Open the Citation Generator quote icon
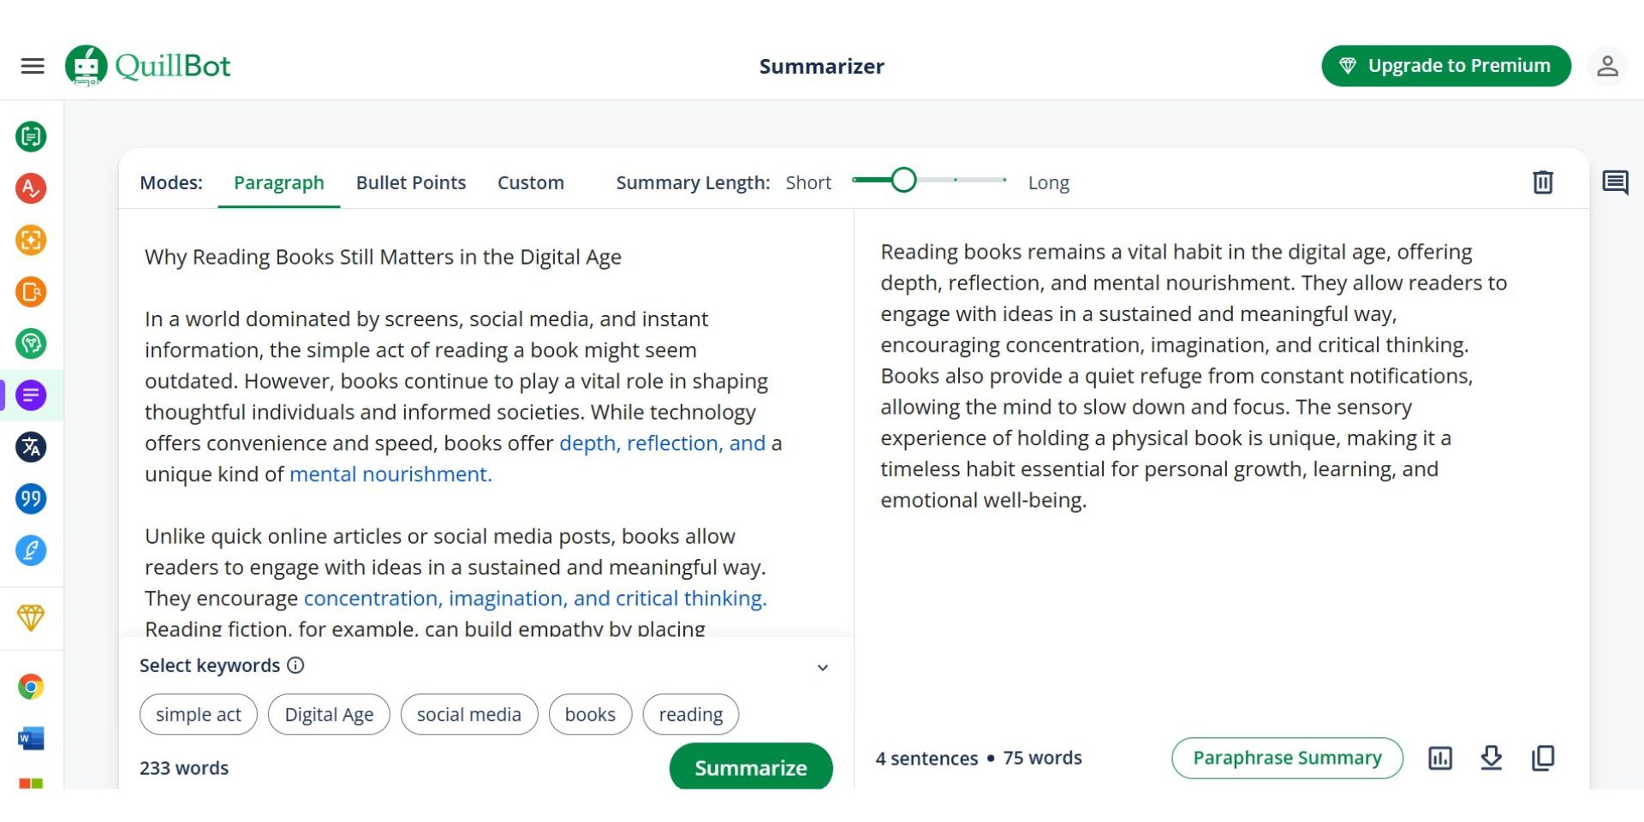The image size is (1644, 822). (31, 498)
